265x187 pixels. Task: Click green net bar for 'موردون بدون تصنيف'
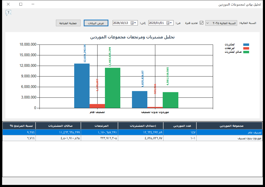(x=170, y=100)
